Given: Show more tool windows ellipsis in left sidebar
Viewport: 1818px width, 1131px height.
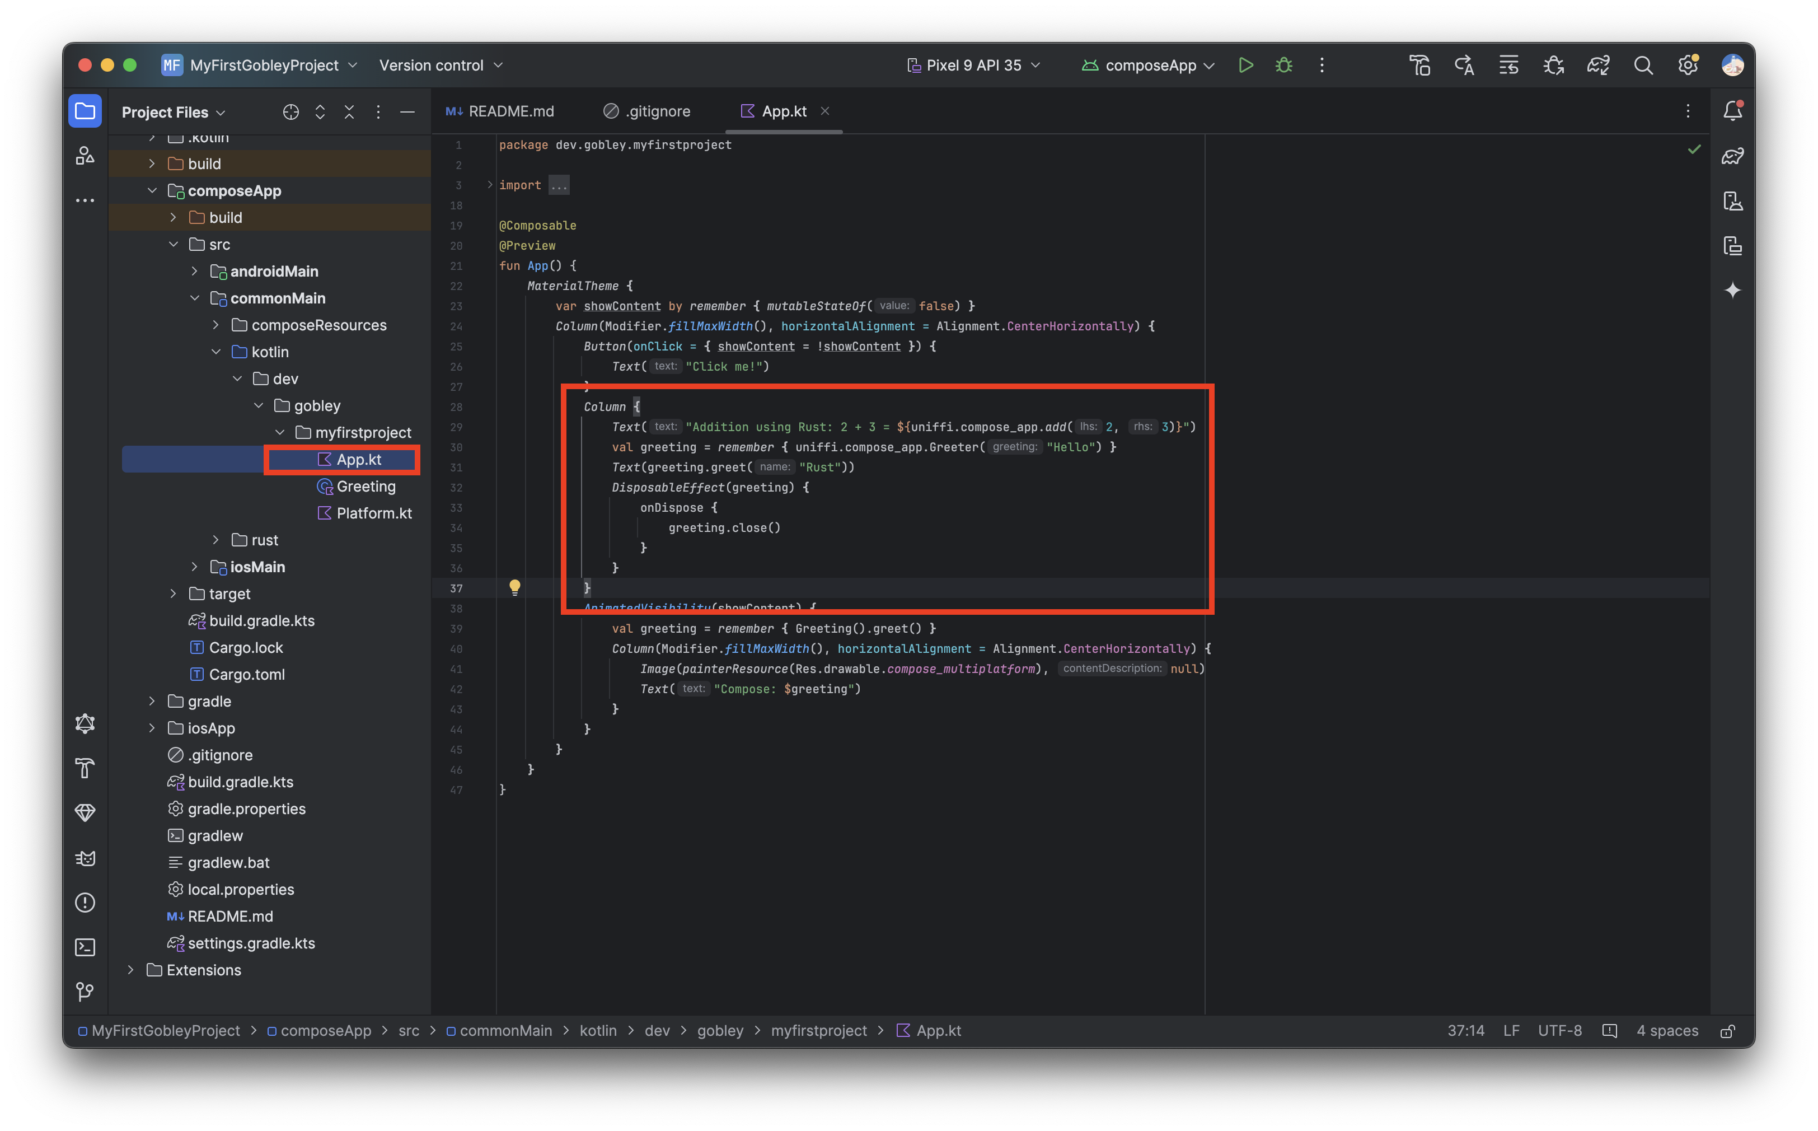Looking at the screenshot, I should 85,200.
